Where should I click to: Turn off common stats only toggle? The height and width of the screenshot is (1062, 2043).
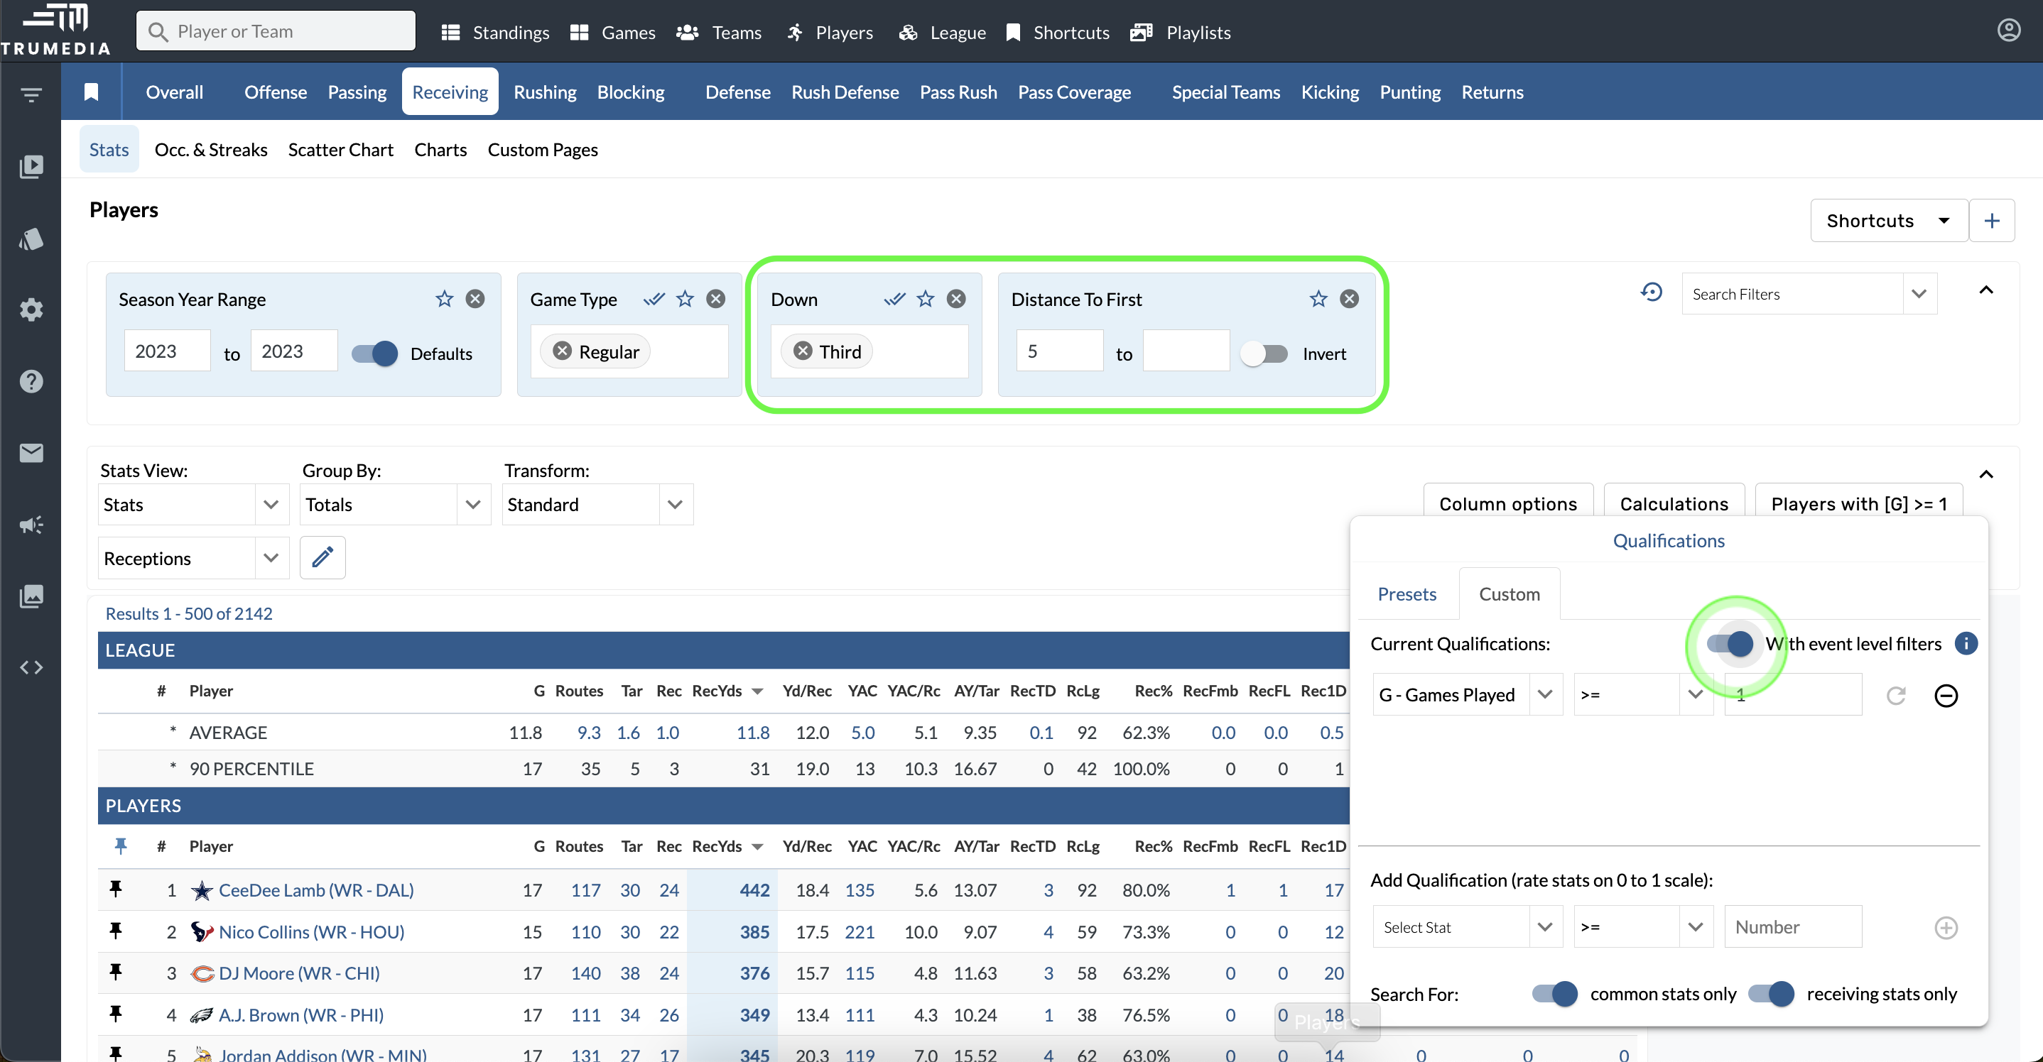[1554, 994]
